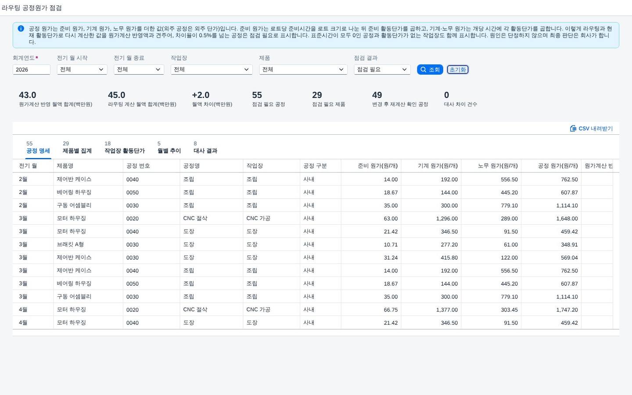Click the 전기 월 column header
The height and width of the screenshot is (395, 632).
pos(33,166)
